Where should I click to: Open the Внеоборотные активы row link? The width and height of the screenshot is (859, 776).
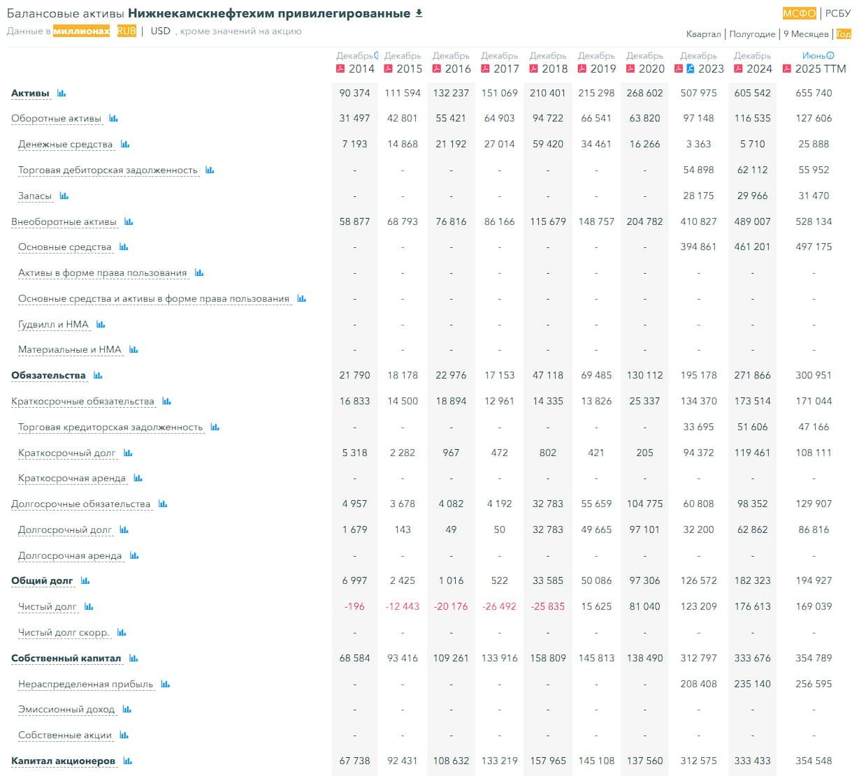tap(64, 221)
